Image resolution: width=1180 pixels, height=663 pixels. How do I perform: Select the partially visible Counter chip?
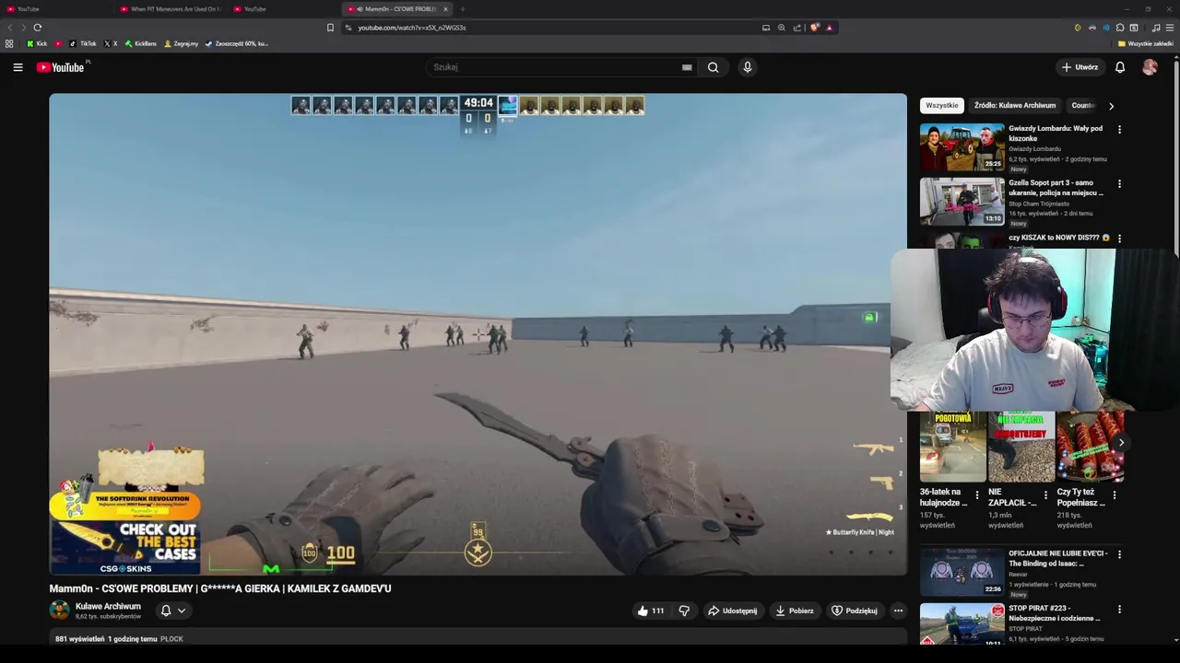click(1083, 106)
